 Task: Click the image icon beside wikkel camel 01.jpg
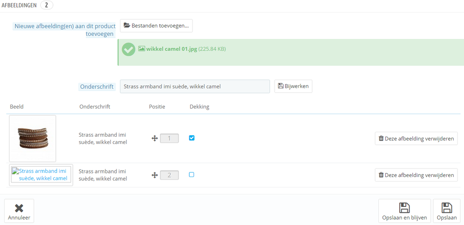click(141, 49)
